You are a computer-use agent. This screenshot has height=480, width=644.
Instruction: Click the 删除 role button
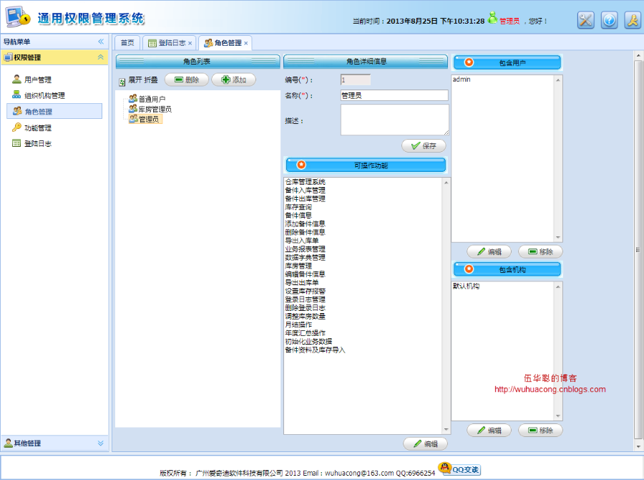(x=187, y=80)
